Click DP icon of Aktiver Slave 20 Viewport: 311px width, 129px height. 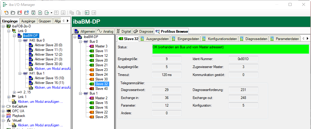click(31, 45)
